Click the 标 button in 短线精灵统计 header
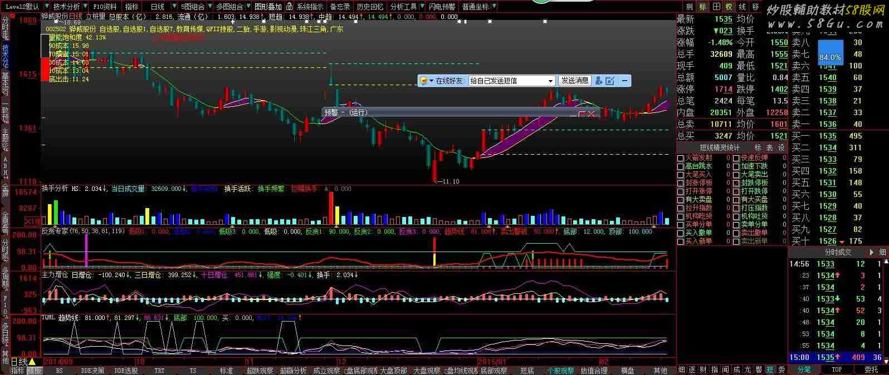The image size is (889, 375). [x=758, y=147]
